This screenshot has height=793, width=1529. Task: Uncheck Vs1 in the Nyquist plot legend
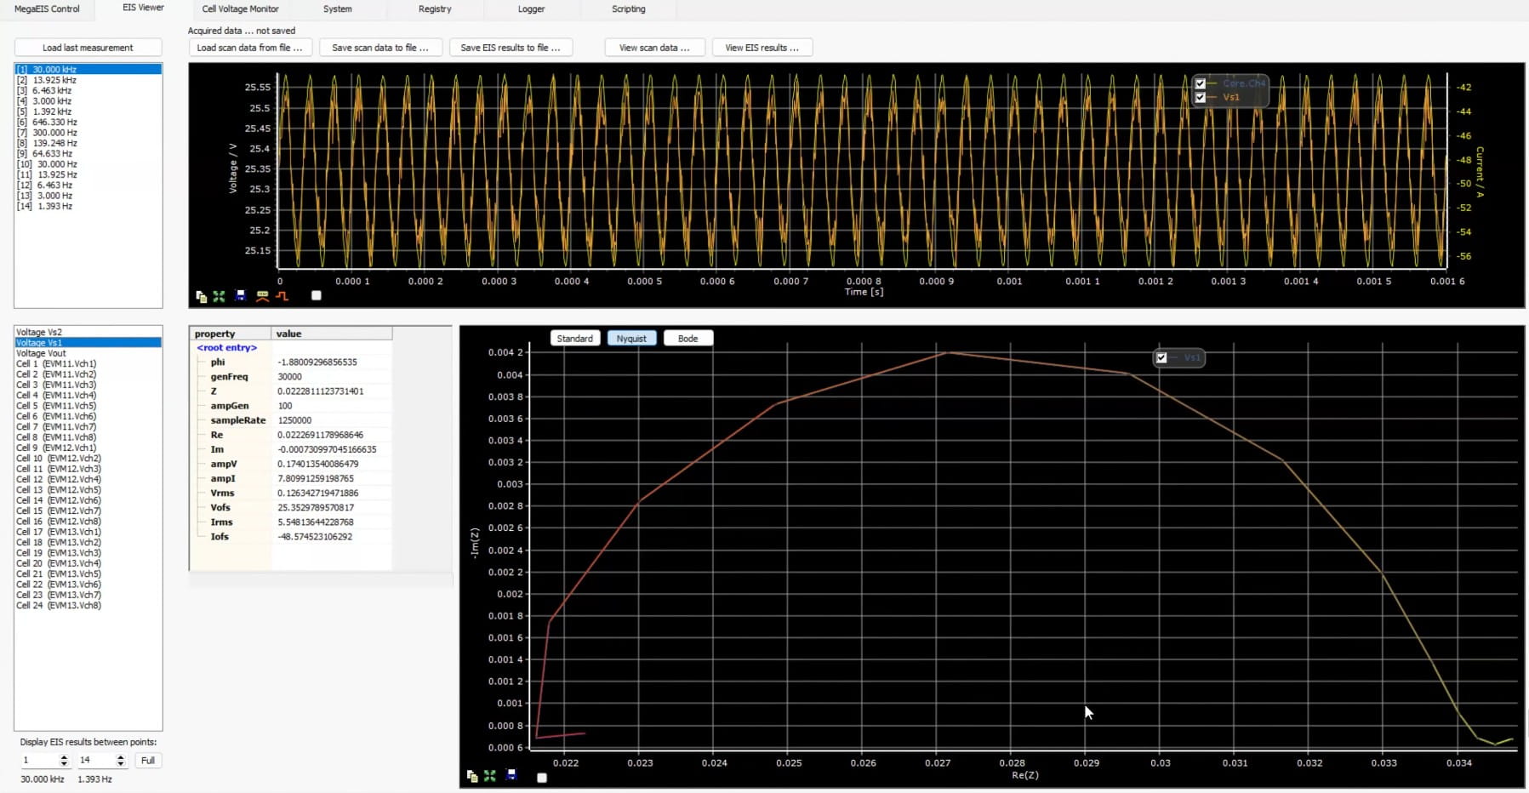[x=1163, y=357]
